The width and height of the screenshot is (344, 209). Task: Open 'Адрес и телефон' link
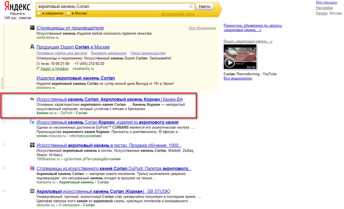click(x=54, y=68)
